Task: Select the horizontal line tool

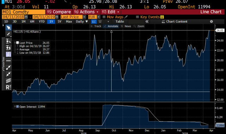Action: [x=8, y=61]
